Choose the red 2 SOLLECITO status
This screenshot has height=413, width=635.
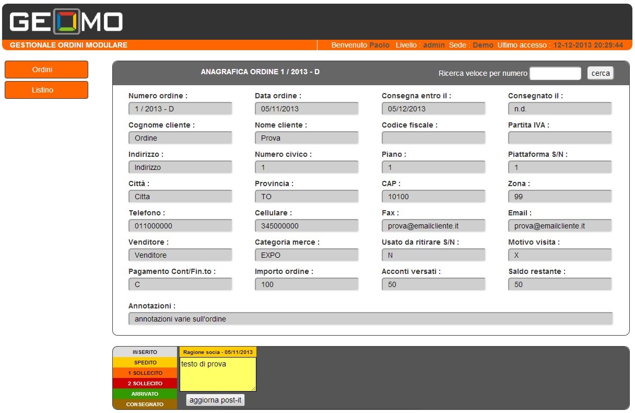tap(145, 383)
